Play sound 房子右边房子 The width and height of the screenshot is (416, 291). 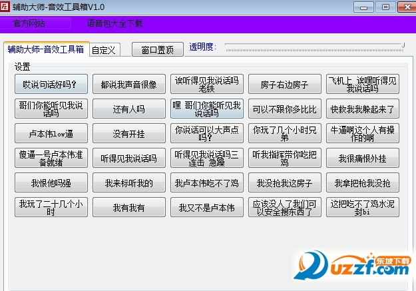[x=285, y=84]
